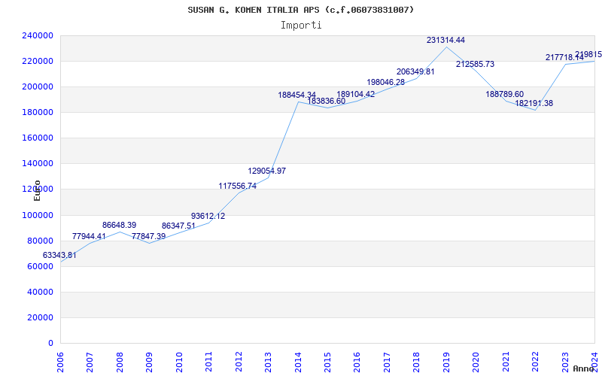Click the x-axis year 2022
The height and width of the screenshot is (376, 602).
point(535,362)
